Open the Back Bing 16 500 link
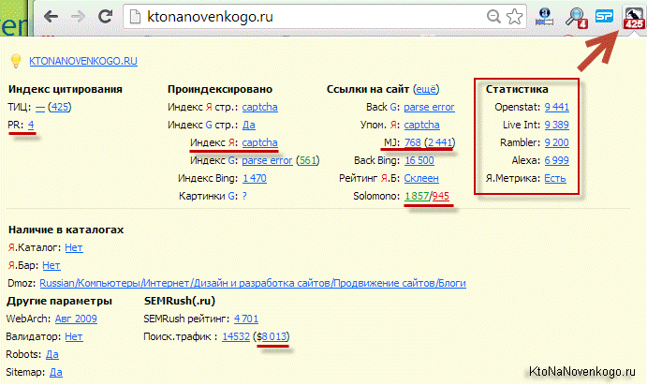647x386 pixels. (419, 160)
